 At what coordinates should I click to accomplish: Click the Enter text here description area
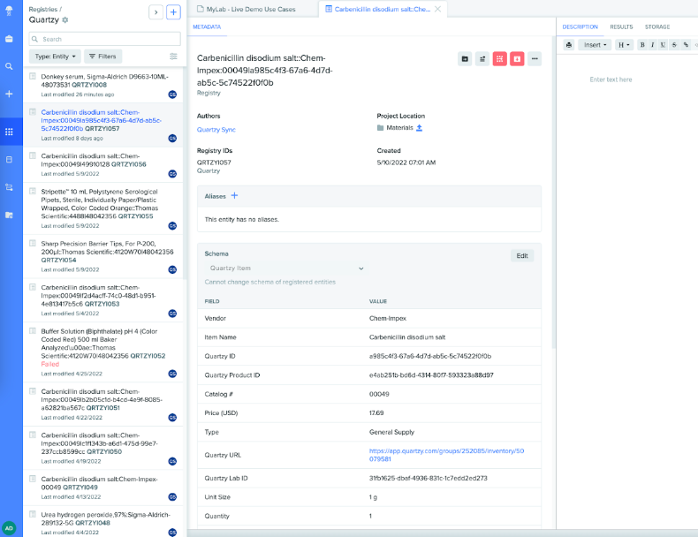611,79
